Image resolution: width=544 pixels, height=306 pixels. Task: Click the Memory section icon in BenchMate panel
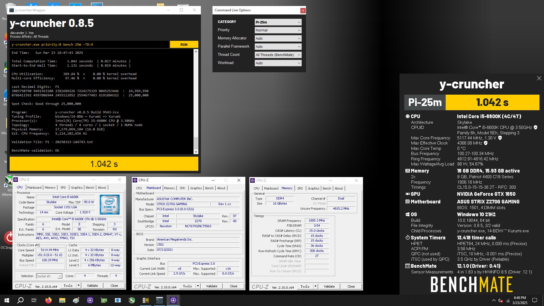[407, 171]
